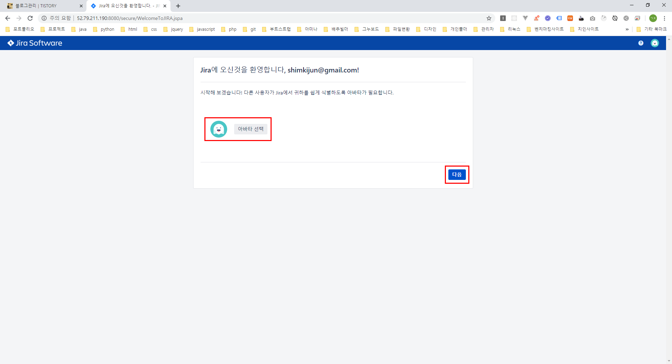Open the javascript bookmark folder
Image resolution: width=672 pixels, height=364 pixels.
pos(202,29)
